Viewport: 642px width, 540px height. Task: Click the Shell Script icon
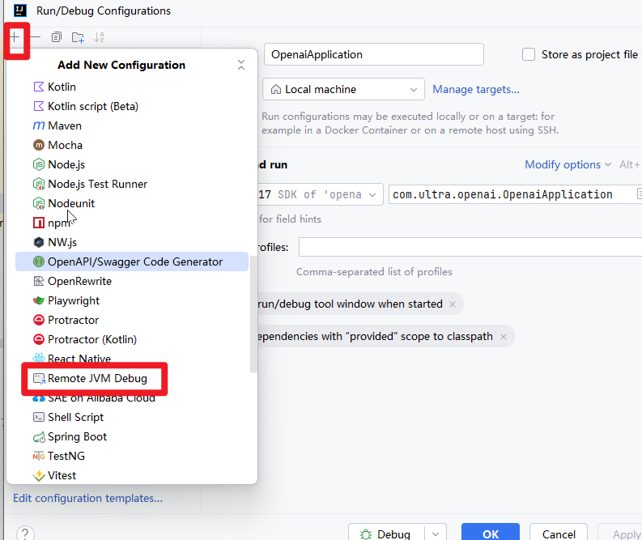39,417
